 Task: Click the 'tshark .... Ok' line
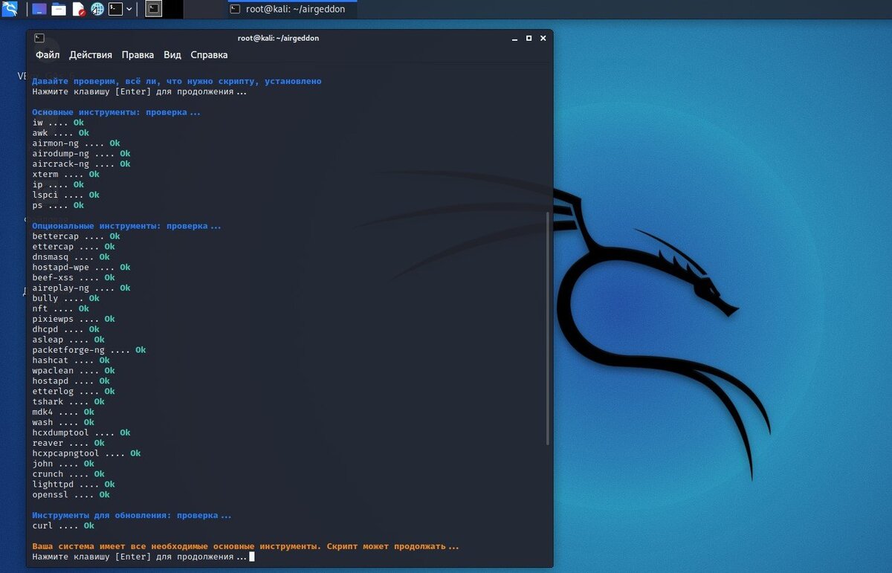tap(68, 402)
